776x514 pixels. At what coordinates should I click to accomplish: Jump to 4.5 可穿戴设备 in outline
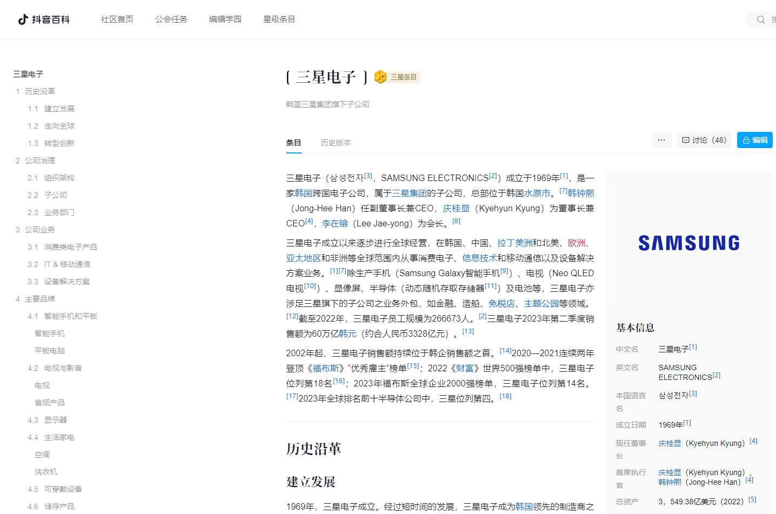[55, 489]
